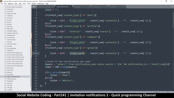
Task: Open like.php from the sidebar
Action: coord(9,22)
